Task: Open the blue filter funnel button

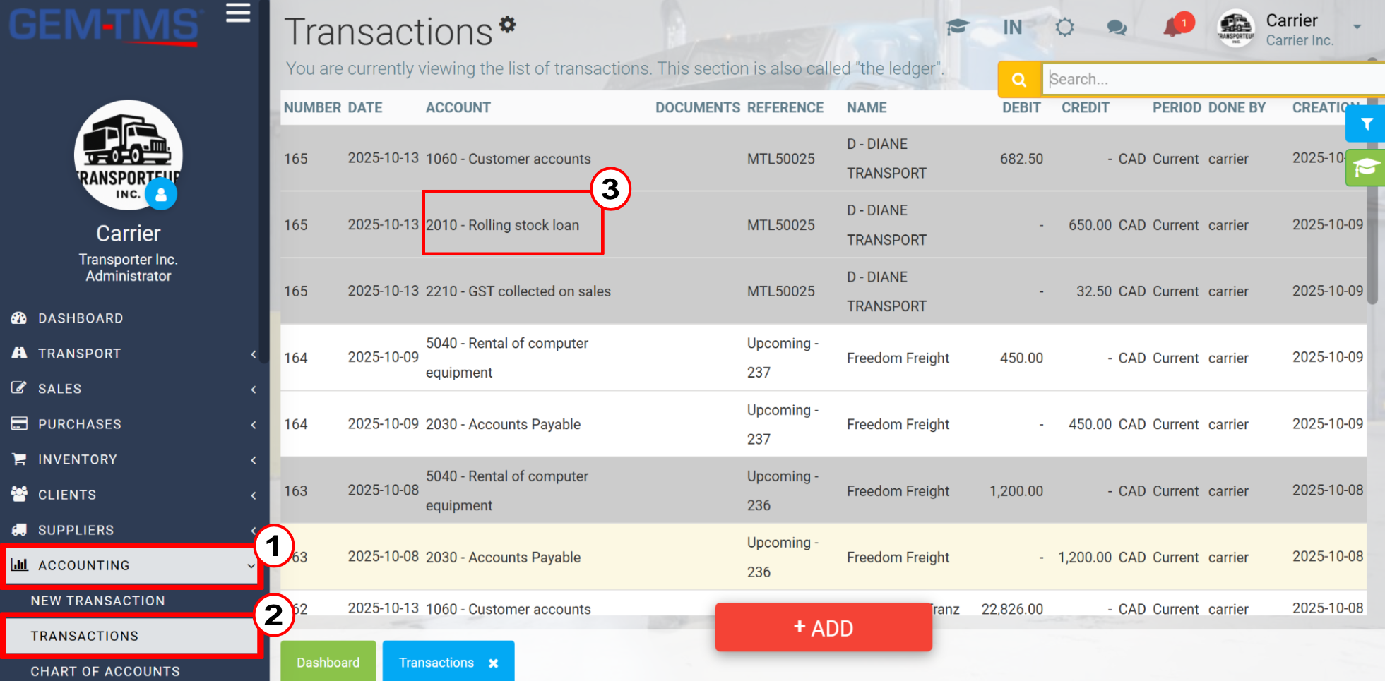Action: click(x=1366, y=124)
